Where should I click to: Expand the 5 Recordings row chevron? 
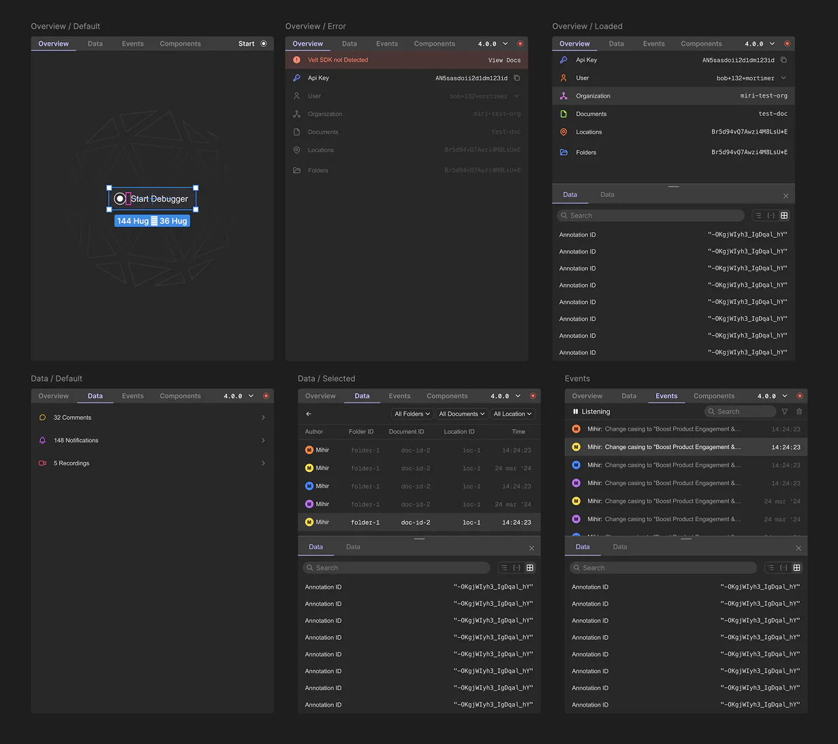coord(263,463)
